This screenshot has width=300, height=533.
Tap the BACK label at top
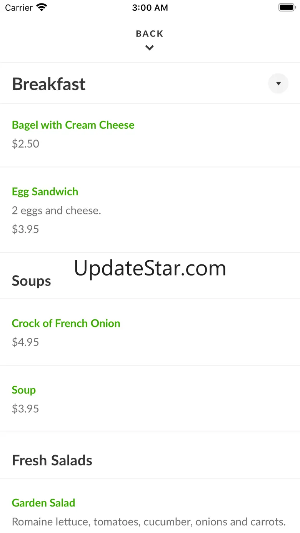(150, 34)
